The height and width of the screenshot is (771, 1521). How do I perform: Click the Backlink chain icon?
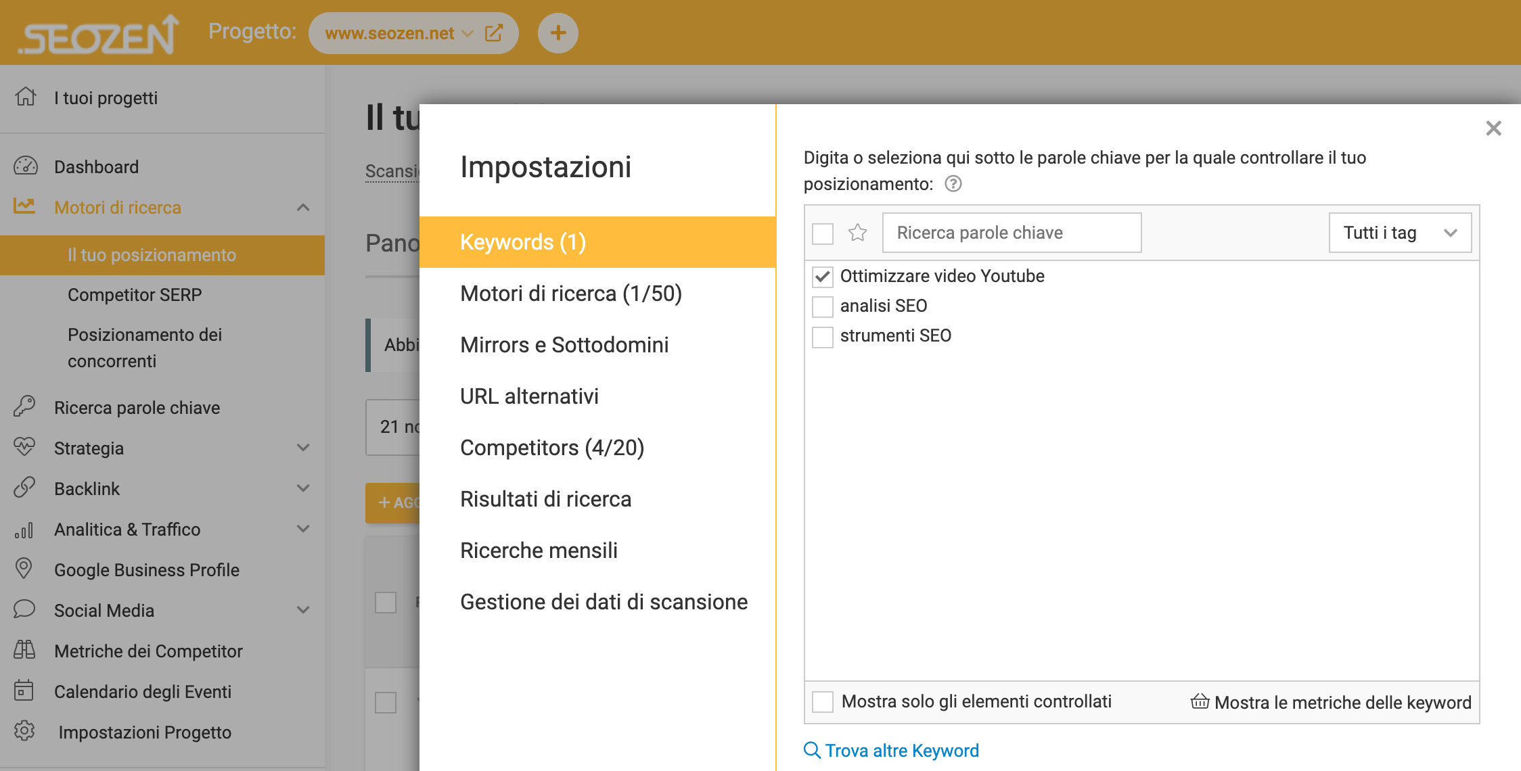tap(24, 487)
